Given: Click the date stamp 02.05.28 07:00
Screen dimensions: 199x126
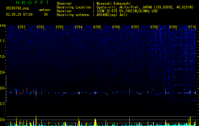Looking at the screenshot, I should pyautogui.click(x=19, y=14).
